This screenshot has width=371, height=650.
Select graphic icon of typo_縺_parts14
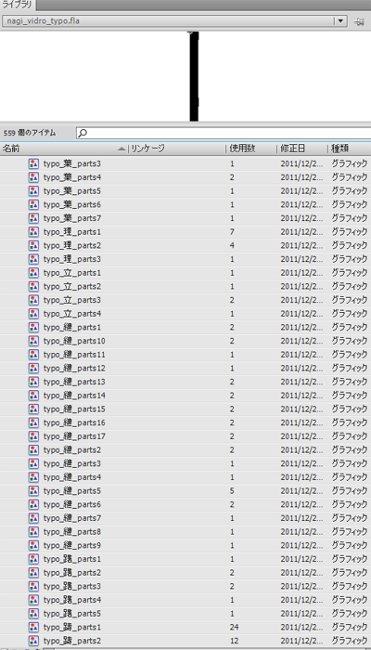tap(33, 395)
